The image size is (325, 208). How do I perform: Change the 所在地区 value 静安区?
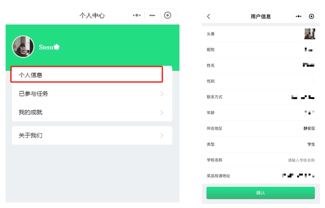point(309,128)
